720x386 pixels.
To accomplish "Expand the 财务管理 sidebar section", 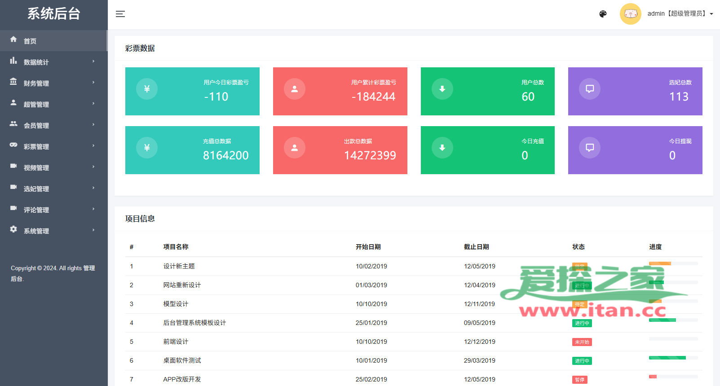I will [x=53, y=83].
